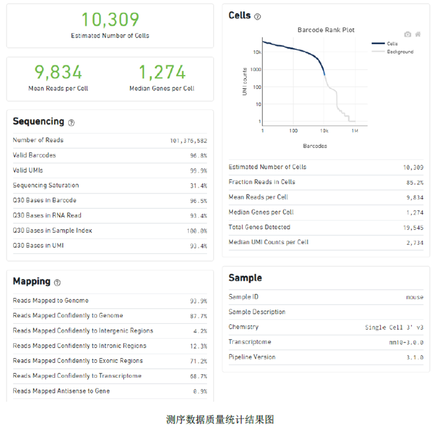Viewport: 437px width, 431px height.
Task: Select the Valid UMIs row label
Action: click(28, 170)
